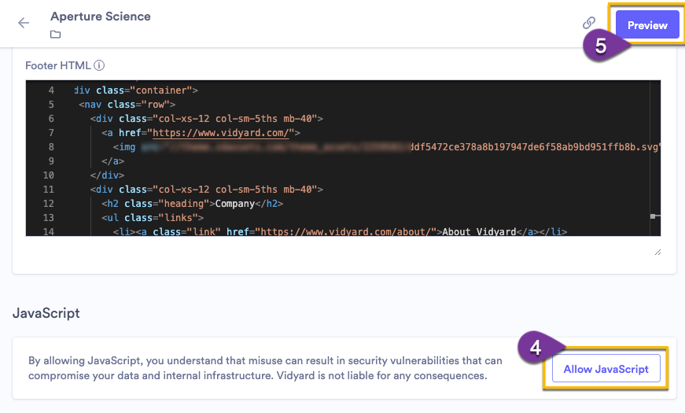Show the Footer HTML info tooltip icon
The height and width of the screenshot is (413, 685).
(100, 65)
